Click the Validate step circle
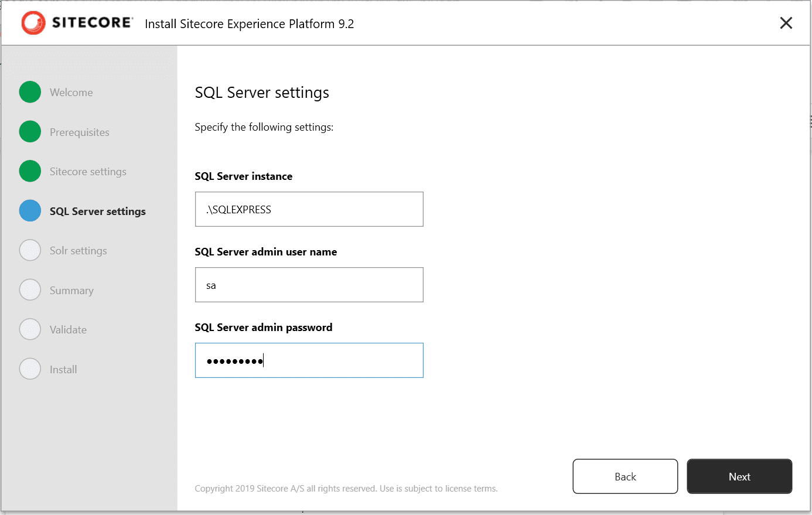The height and width of the screenshot is (515, 812). pyautogui.click(x=30, y=329)
